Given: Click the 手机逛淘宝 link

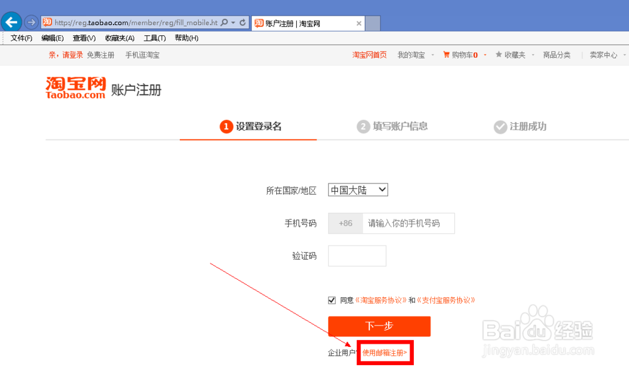Looking at the screenshot, I should (x=142, y=55).
